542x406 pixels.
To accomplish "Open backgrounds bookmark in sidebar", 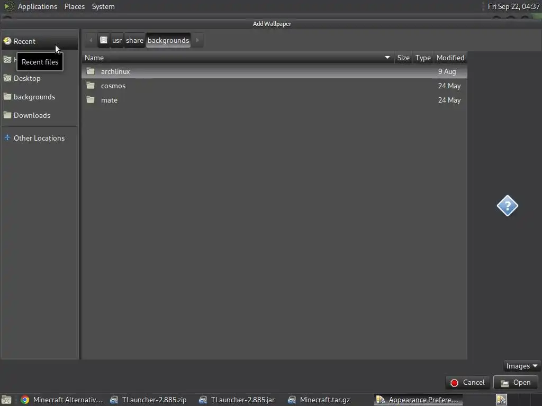I will (39, 97).
